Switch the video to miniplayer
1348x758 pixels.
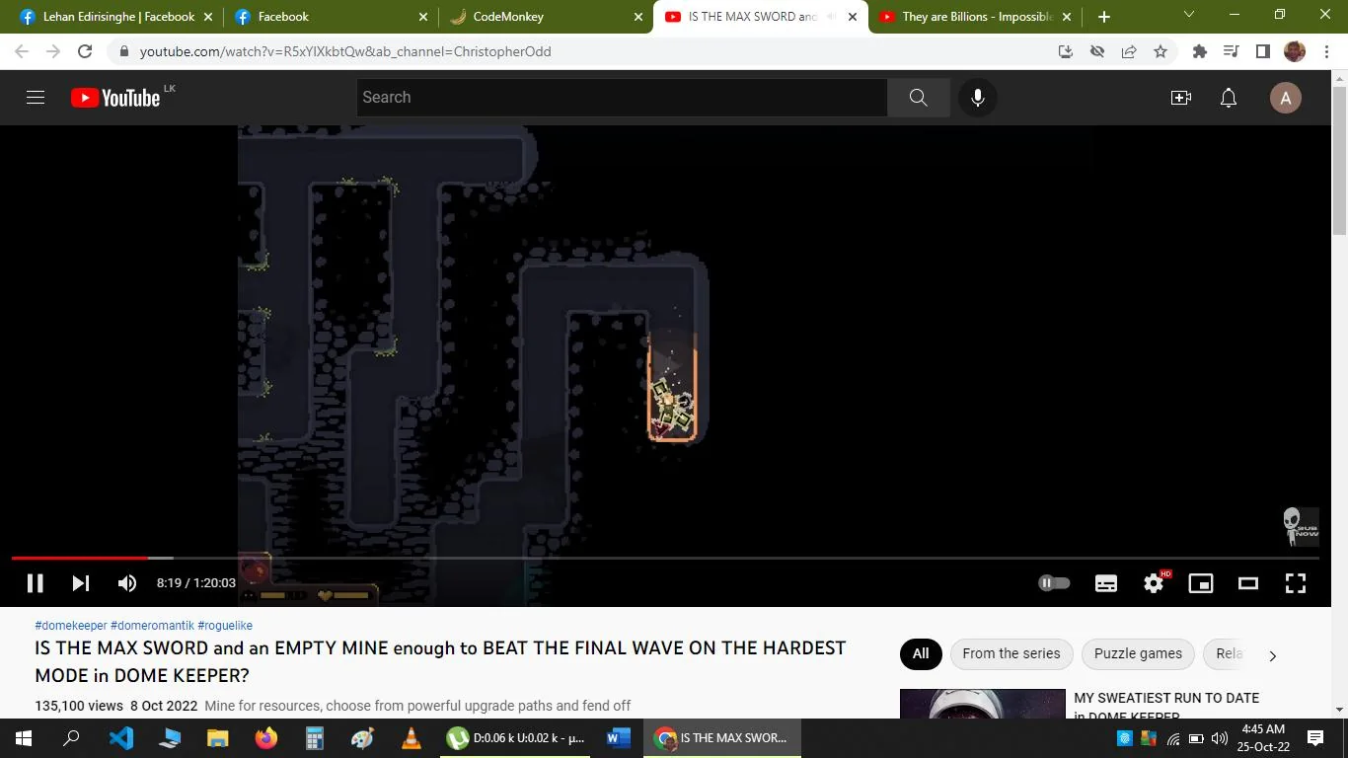coord(1201,583)
